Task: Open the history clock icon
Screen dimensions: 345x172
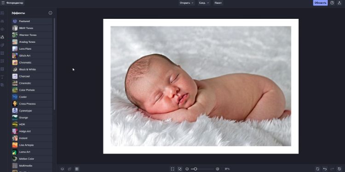Action: 339,169
